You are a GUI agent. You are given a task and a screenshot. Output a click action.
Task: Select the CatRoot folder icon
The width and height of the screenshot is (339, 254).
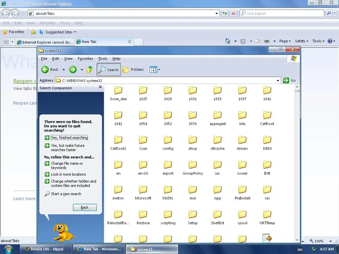click(267, 115)
